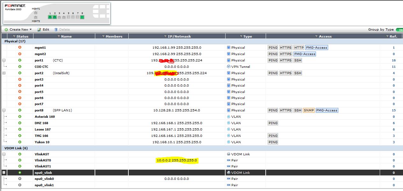Select the mgmt1 interface row name
The width and height of the screenshot is (403, 191).
pyautogui.click(x=40, y=47)
